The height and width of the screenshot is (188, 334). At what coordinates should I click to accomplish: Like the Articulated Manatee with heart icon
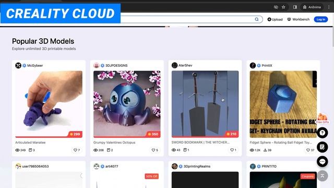75,150
